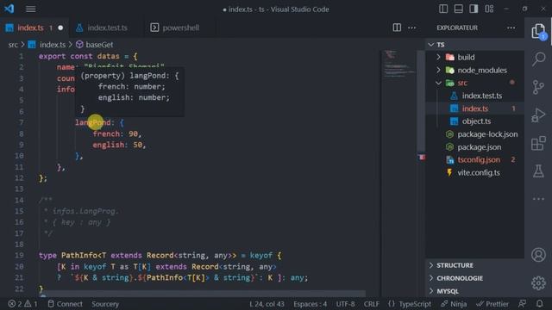Expand the build folder
The image size is (552, 310).
click(x=474, y=58)
